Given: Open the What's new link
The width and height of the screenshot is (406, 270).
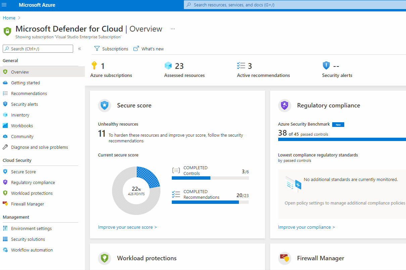Looking at the screenshot, I should pos(149,49).
